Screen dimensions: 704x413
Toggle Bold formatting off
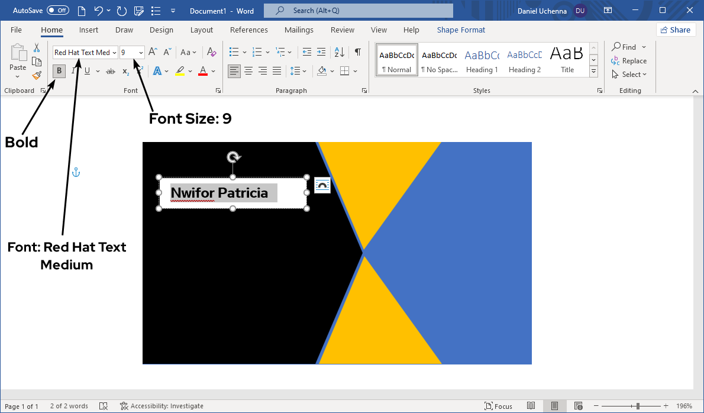(59, 71)
